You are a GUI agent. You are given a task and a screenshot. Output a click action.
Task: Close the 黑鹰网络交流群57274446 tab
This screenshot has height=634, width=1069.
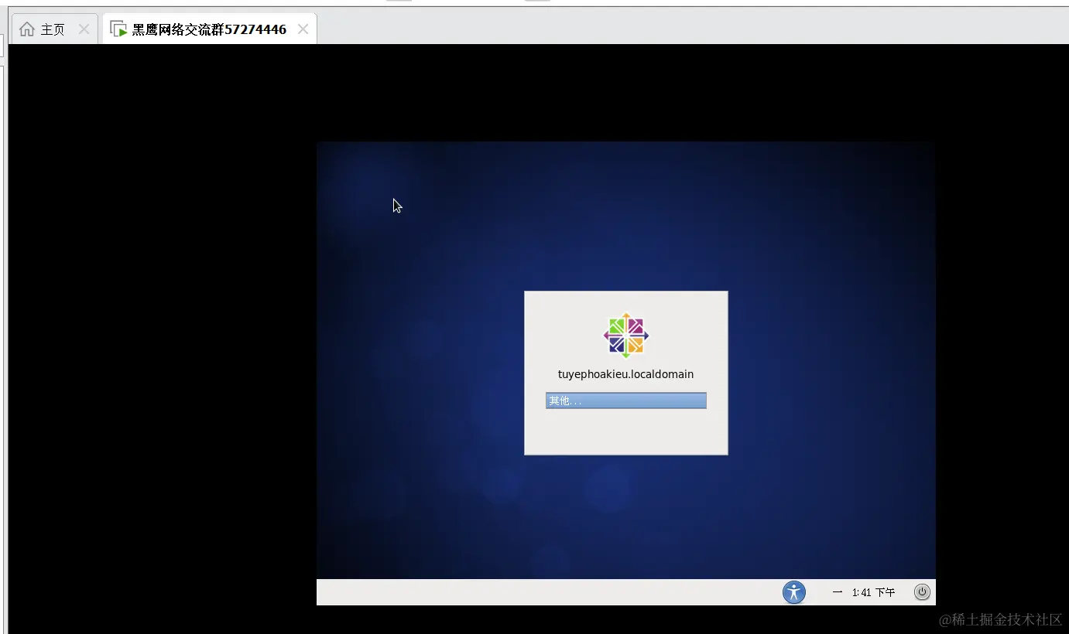point(303,29)
